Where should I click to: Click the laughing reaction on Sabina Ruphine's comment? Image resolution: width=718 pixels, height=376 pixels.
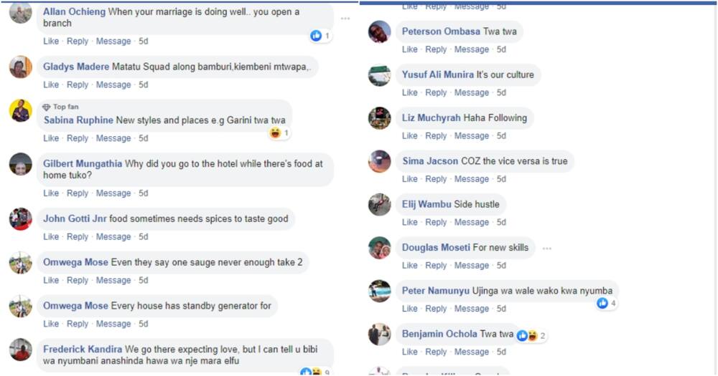275,133
